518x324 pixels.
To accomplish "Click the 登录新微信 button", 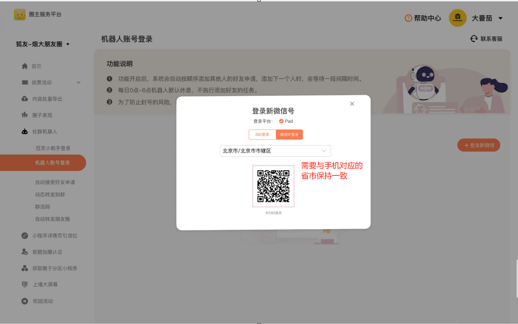I will 479,145.
